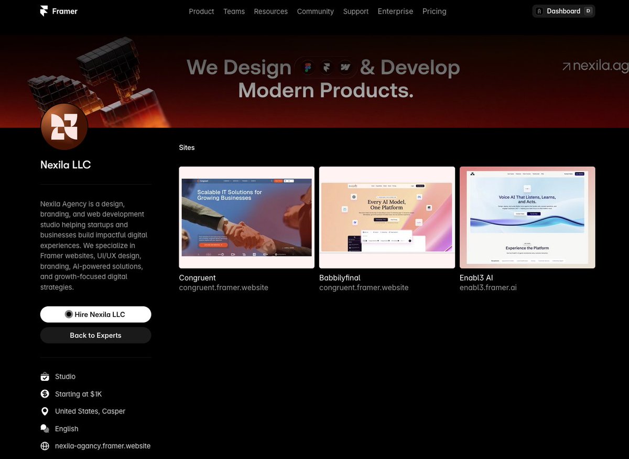This screenshot has width=629, height=459.
Task: Go Back to Experts
Action: point(95,335)
